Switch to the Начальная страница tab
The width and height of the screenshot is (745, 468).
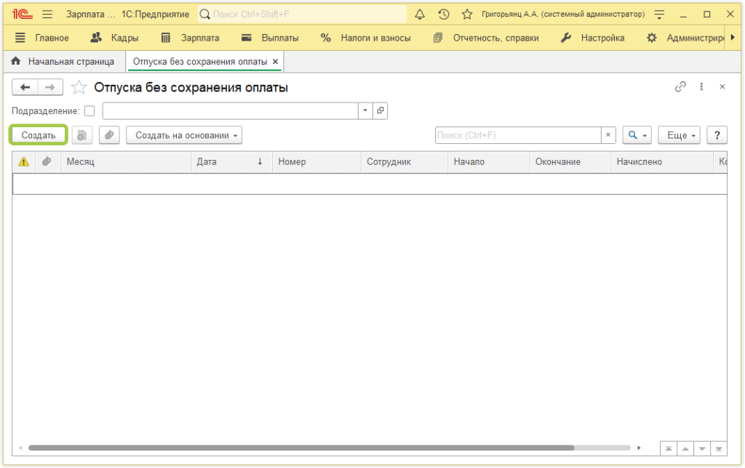coord(65,62)
